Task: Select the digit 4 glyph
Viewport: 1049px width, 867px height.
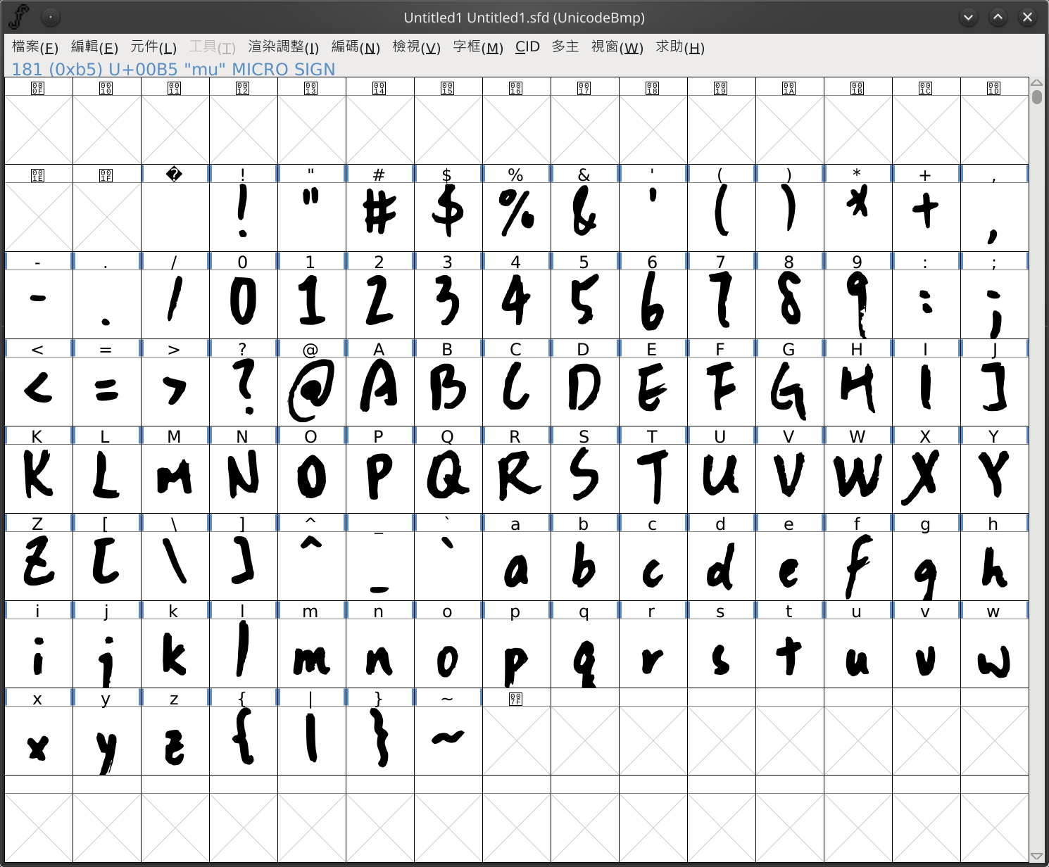Action: pos(516,304)
